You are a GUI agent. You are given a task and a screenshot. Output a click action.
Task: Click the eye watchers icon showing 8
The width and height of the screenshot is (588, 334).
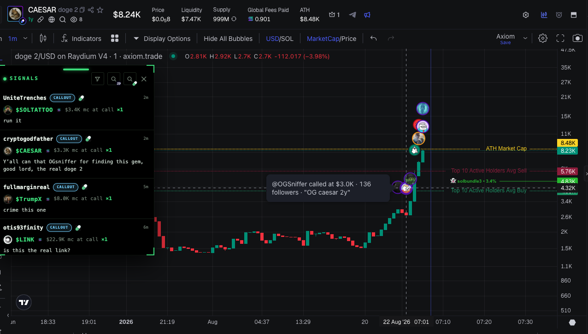pos(74,19)
